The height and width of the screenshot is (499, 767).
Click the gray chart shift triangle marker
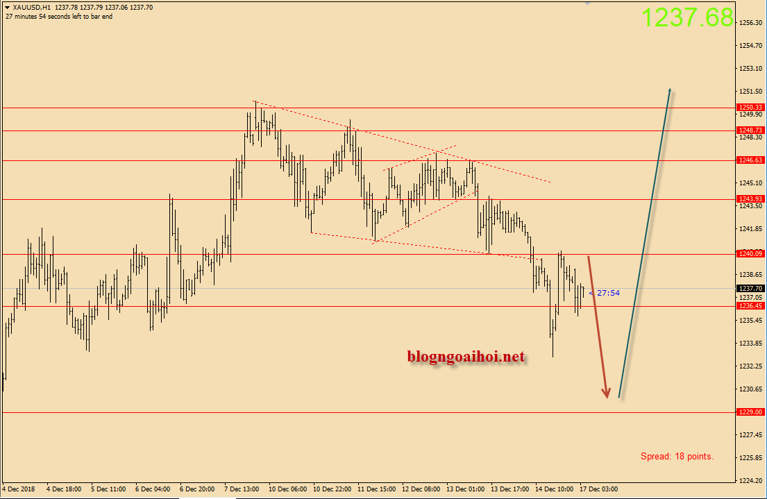pyautogui.click(x=589, y=3)
